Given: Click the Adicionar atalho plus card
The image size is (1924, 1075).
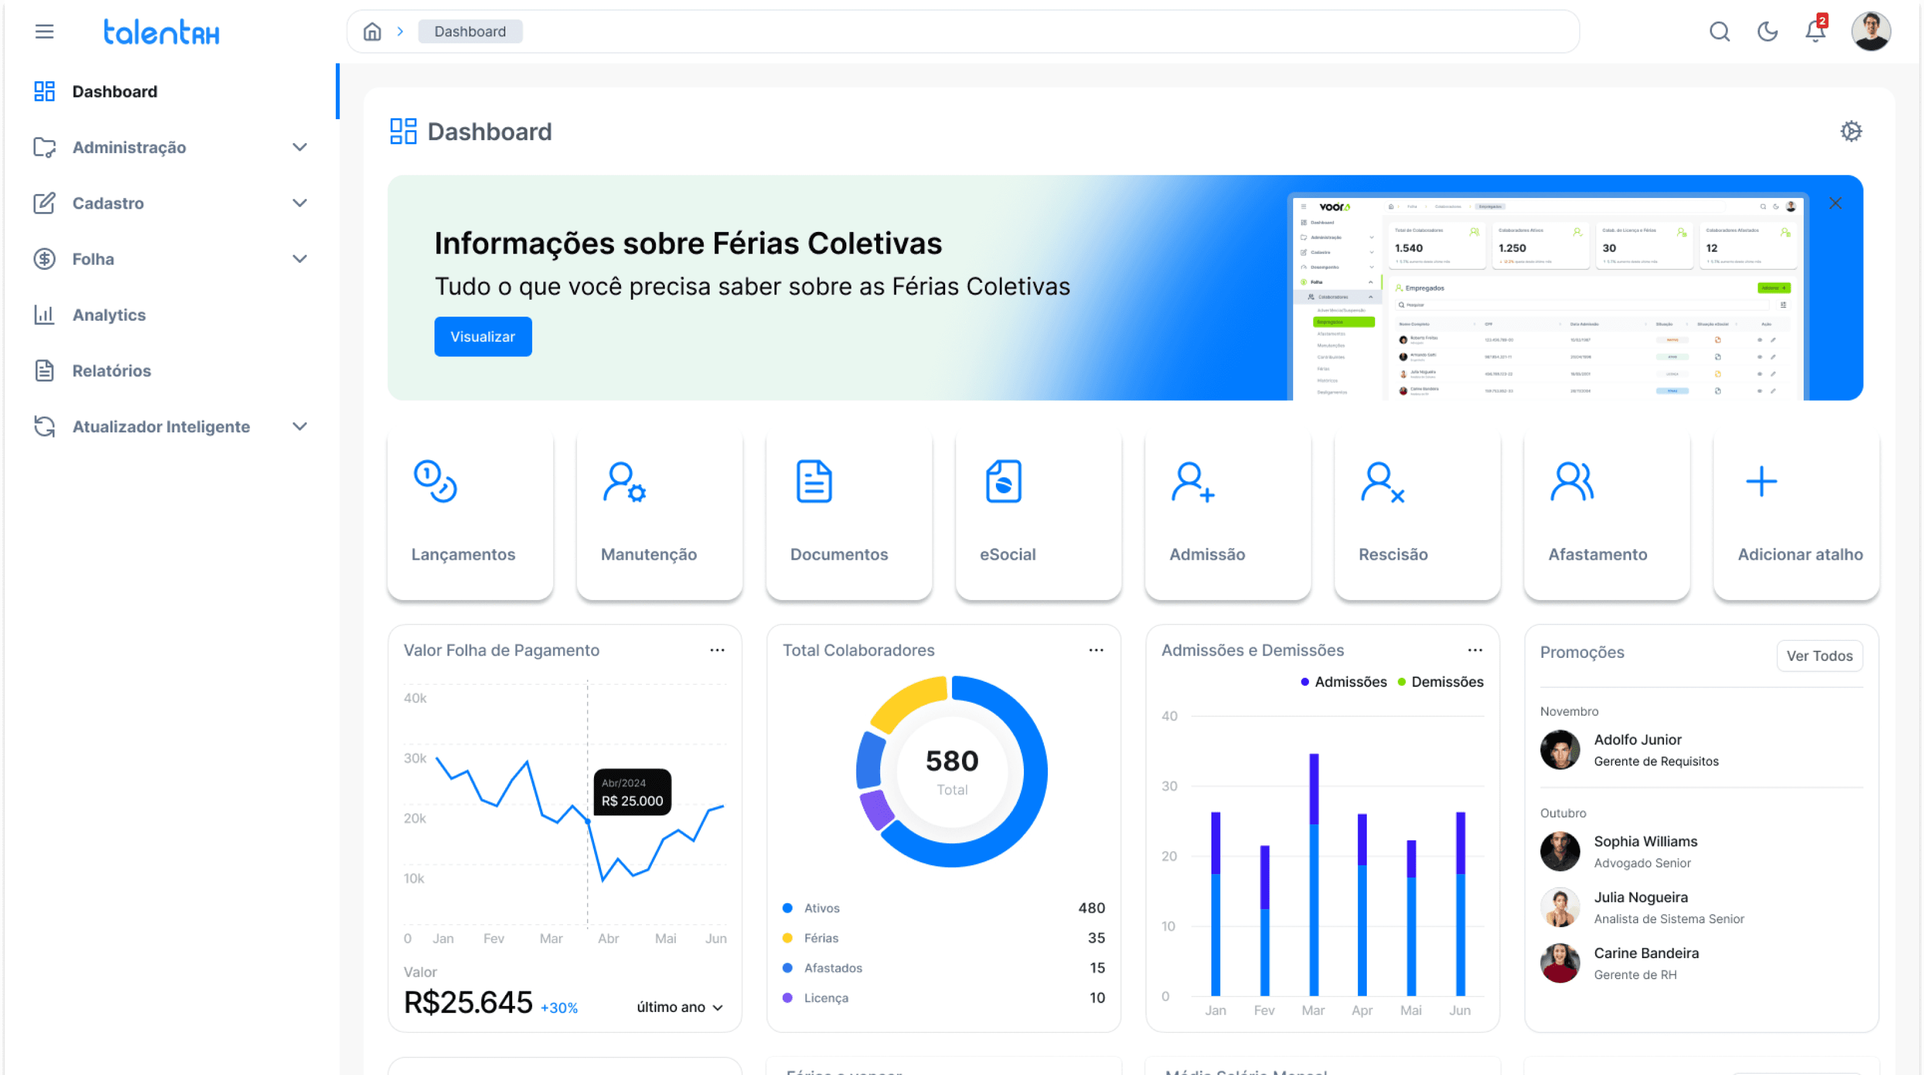Looking at the screenshot, I should click(x=1795, y=514).
